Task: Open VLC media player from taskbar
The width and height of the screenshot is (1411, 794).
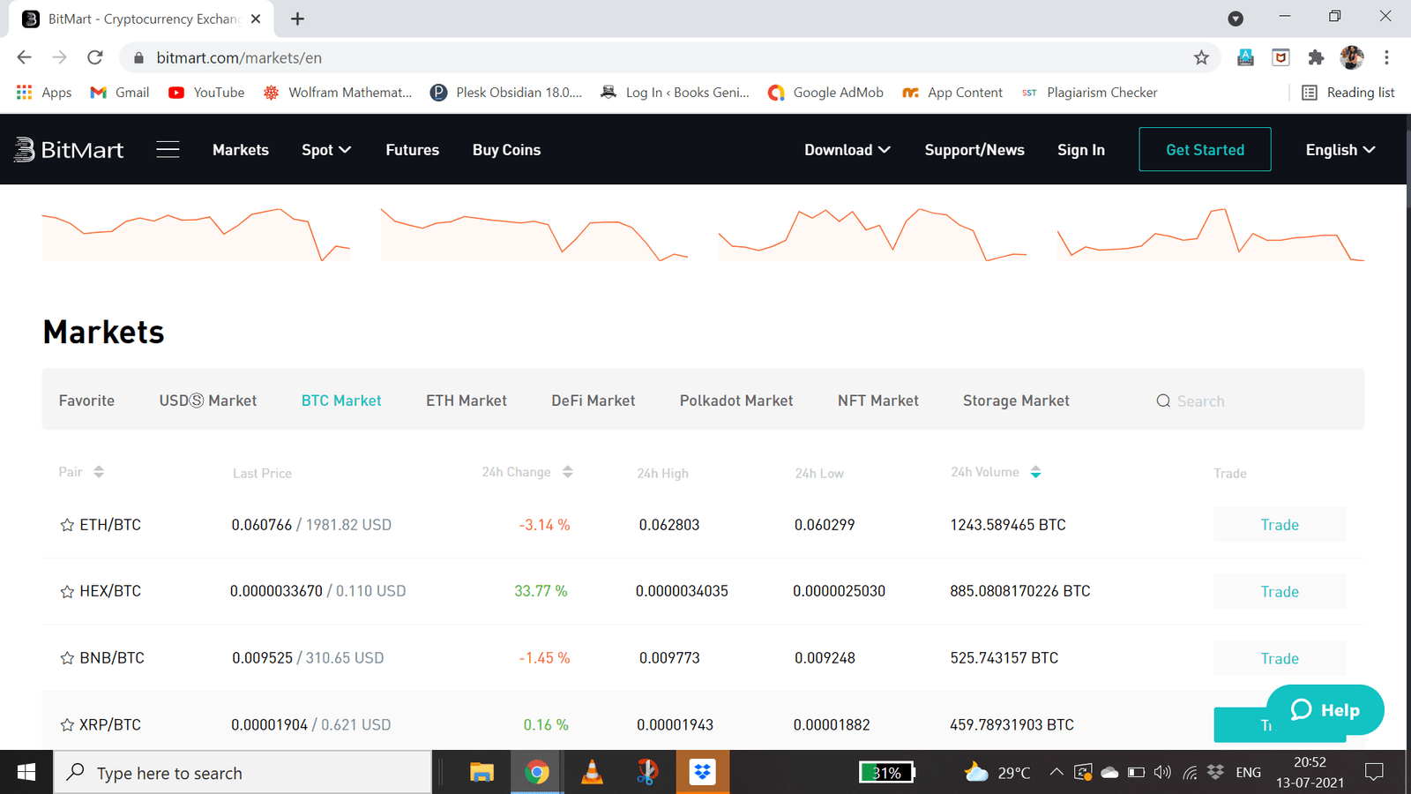Action: coord(593,773)
